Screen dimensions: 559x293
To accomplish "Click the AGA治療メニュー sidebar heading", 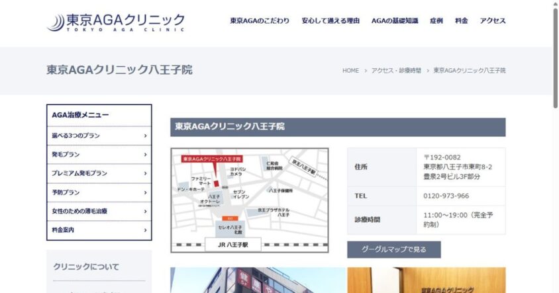I will [80, 115].
